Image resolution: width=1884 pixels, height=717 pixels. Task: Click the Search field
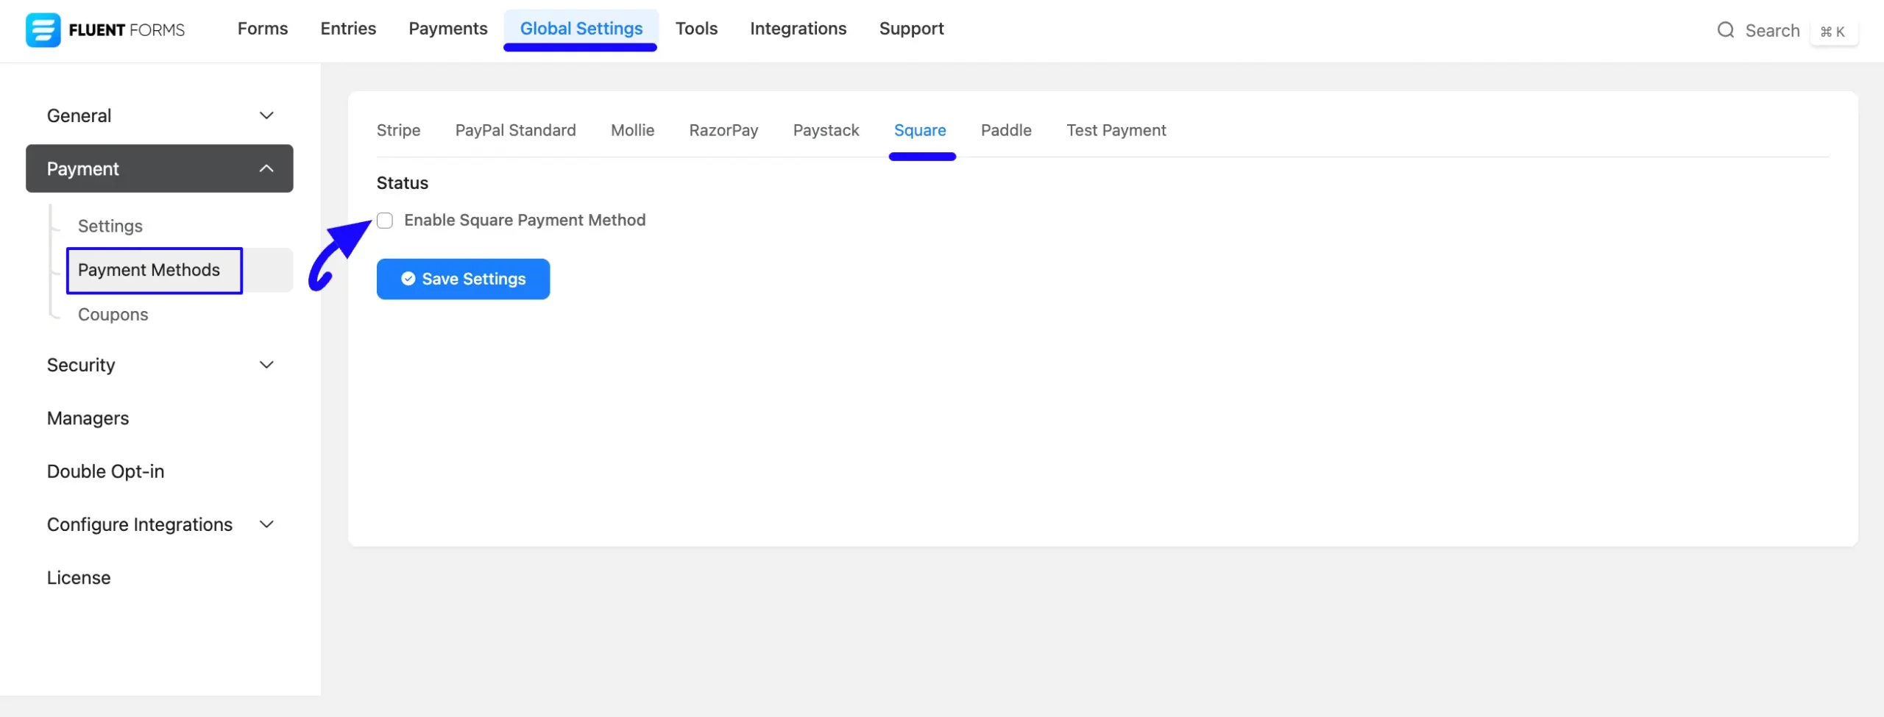(1772, 31)
